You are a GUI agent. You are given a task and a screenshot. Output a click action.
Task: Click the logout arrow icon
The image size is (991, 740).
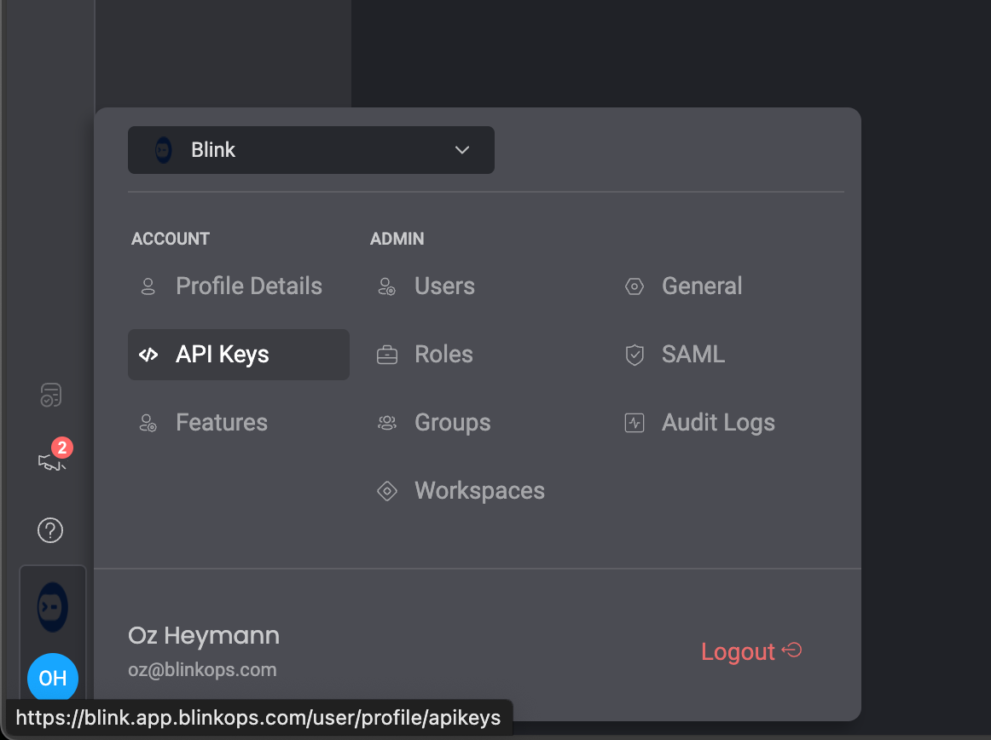pyautogui.click(x=792, y=650)
